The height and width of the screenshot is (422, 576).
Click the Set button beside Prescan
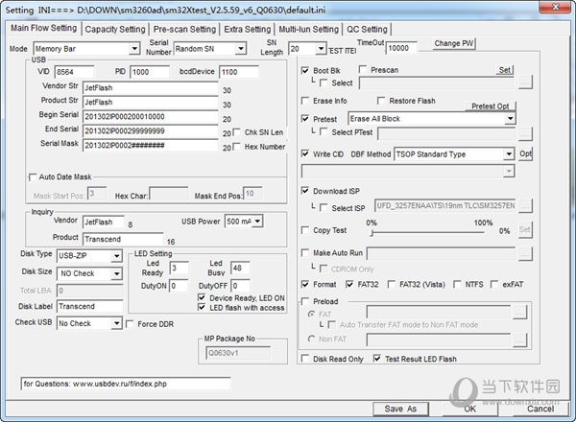pyautogui.click(x=505, y=70)
